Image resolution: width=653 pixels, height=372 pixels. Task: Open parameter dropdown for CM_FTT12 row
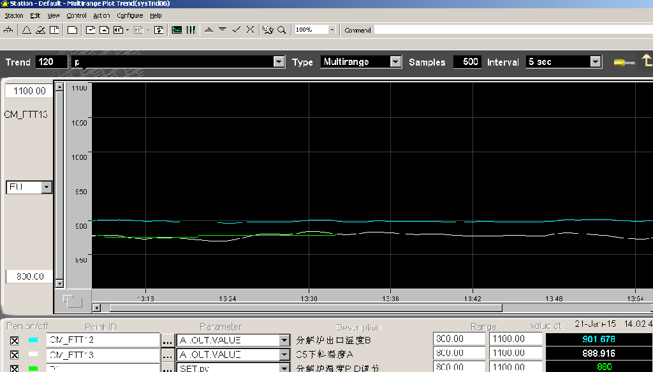coord(284,340)
